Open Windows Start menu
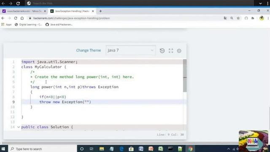Image resolution: width=270 pixels, height=152 pixels. (x=3, y=149)
